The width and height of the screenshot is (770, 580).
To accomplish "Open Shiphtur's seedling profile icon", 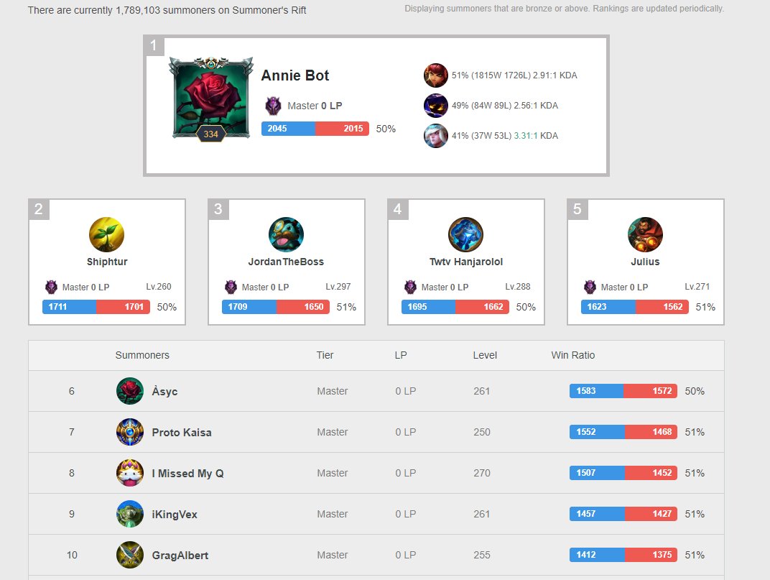I will [106, 234].
